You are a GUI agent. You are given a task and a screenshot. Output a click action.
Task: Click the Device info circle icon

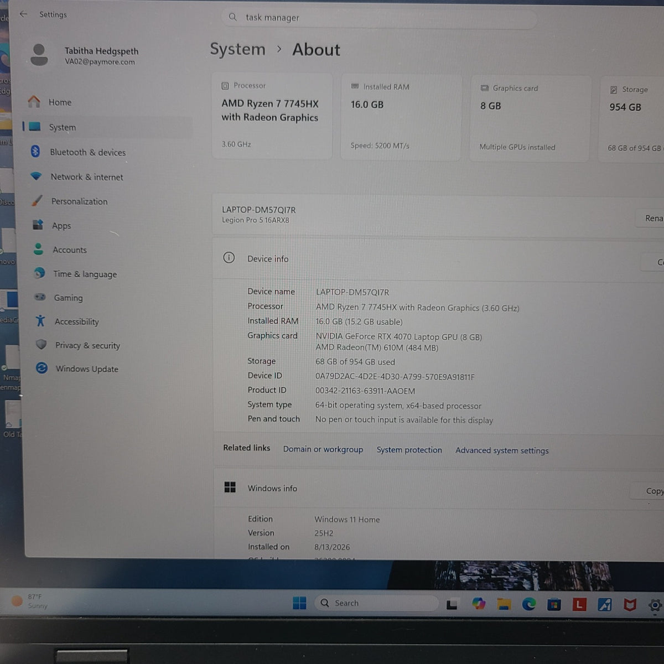229,258
